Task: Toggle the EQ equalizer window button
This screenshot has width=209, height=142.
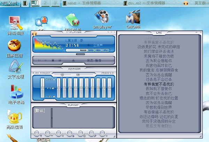Action: click(x=98, y=50)
